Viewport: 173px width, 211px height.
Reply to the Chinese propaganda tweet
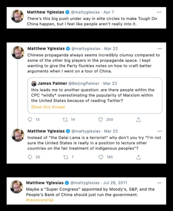[x=30, y=119]
